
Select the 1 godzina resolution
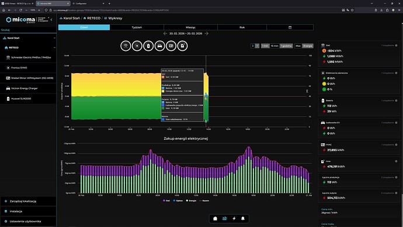[x=286, y=46]
